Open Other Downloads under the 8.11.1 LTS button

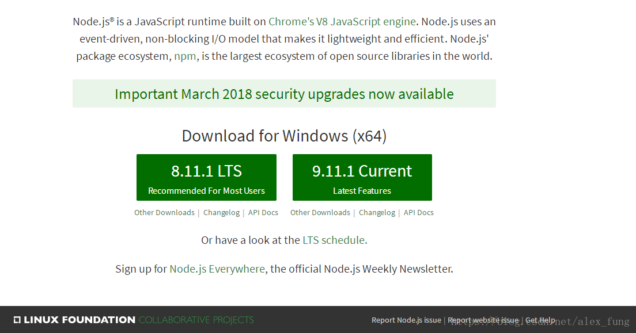click(x=164, y=213)
